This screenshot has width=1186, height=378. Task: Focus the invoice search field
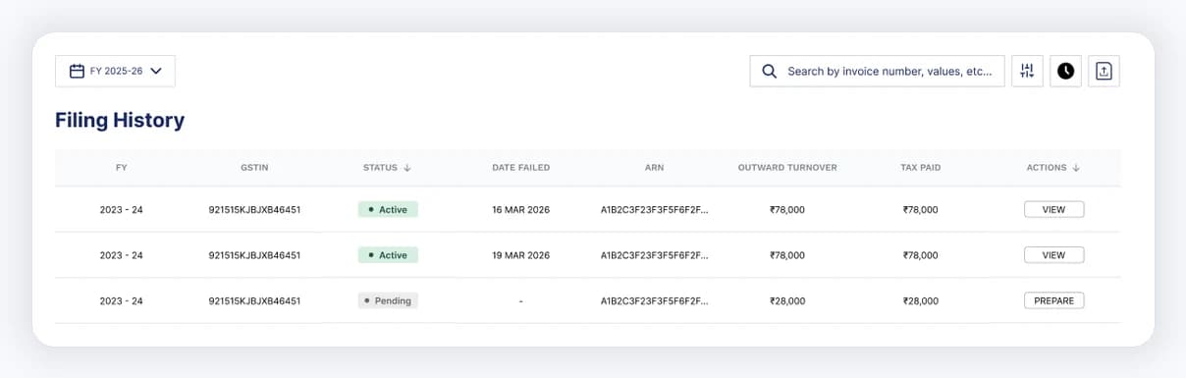coord(877,71)
